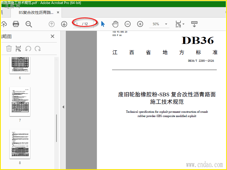Click the current page number field

(77, 24)
